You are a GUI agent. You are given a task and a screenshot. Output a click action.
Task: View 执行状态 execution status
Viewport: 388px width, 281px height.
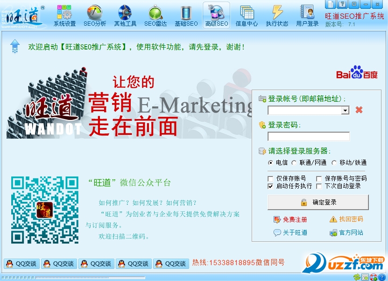277,16
